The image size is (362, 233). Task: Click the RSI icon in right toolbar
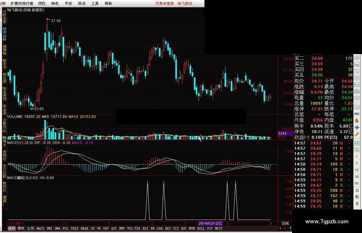(x=357, y=114)
